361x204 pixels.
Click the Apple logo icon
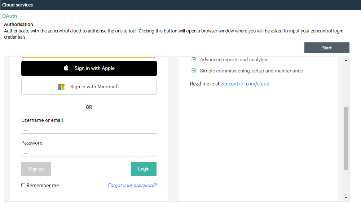66,68
